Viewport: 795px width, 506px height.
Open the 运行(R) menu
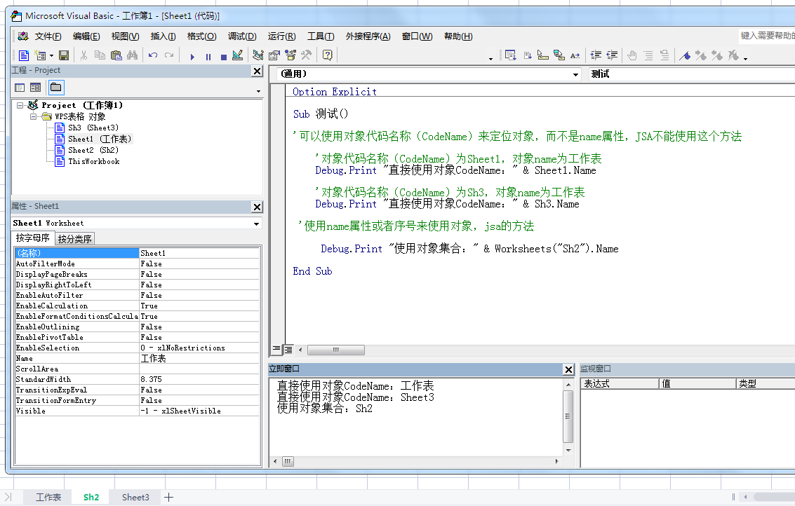(x=281, y=36)
